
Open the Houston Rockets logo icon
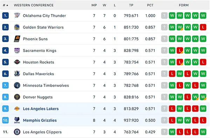(17, 62)
